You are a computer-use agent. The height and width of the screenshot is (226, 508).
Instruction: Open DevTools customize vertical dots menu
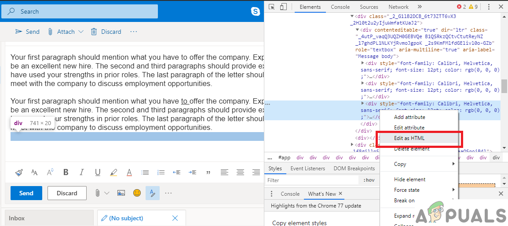click(489, 7)
